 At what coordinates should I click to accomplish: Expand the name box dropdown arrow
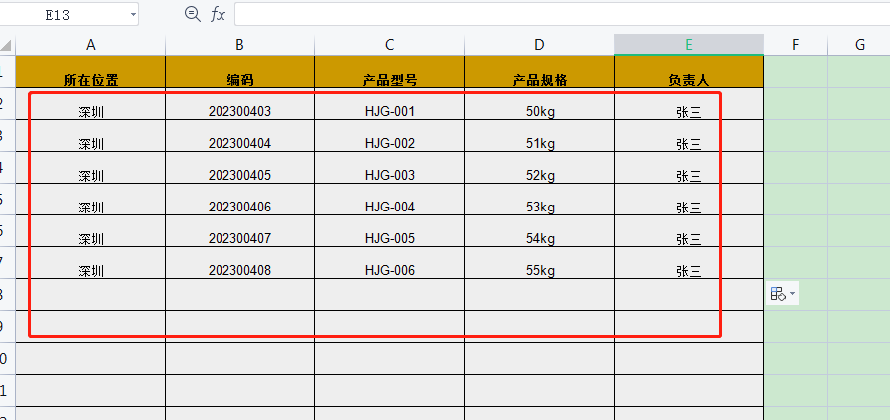coord(133,15)
